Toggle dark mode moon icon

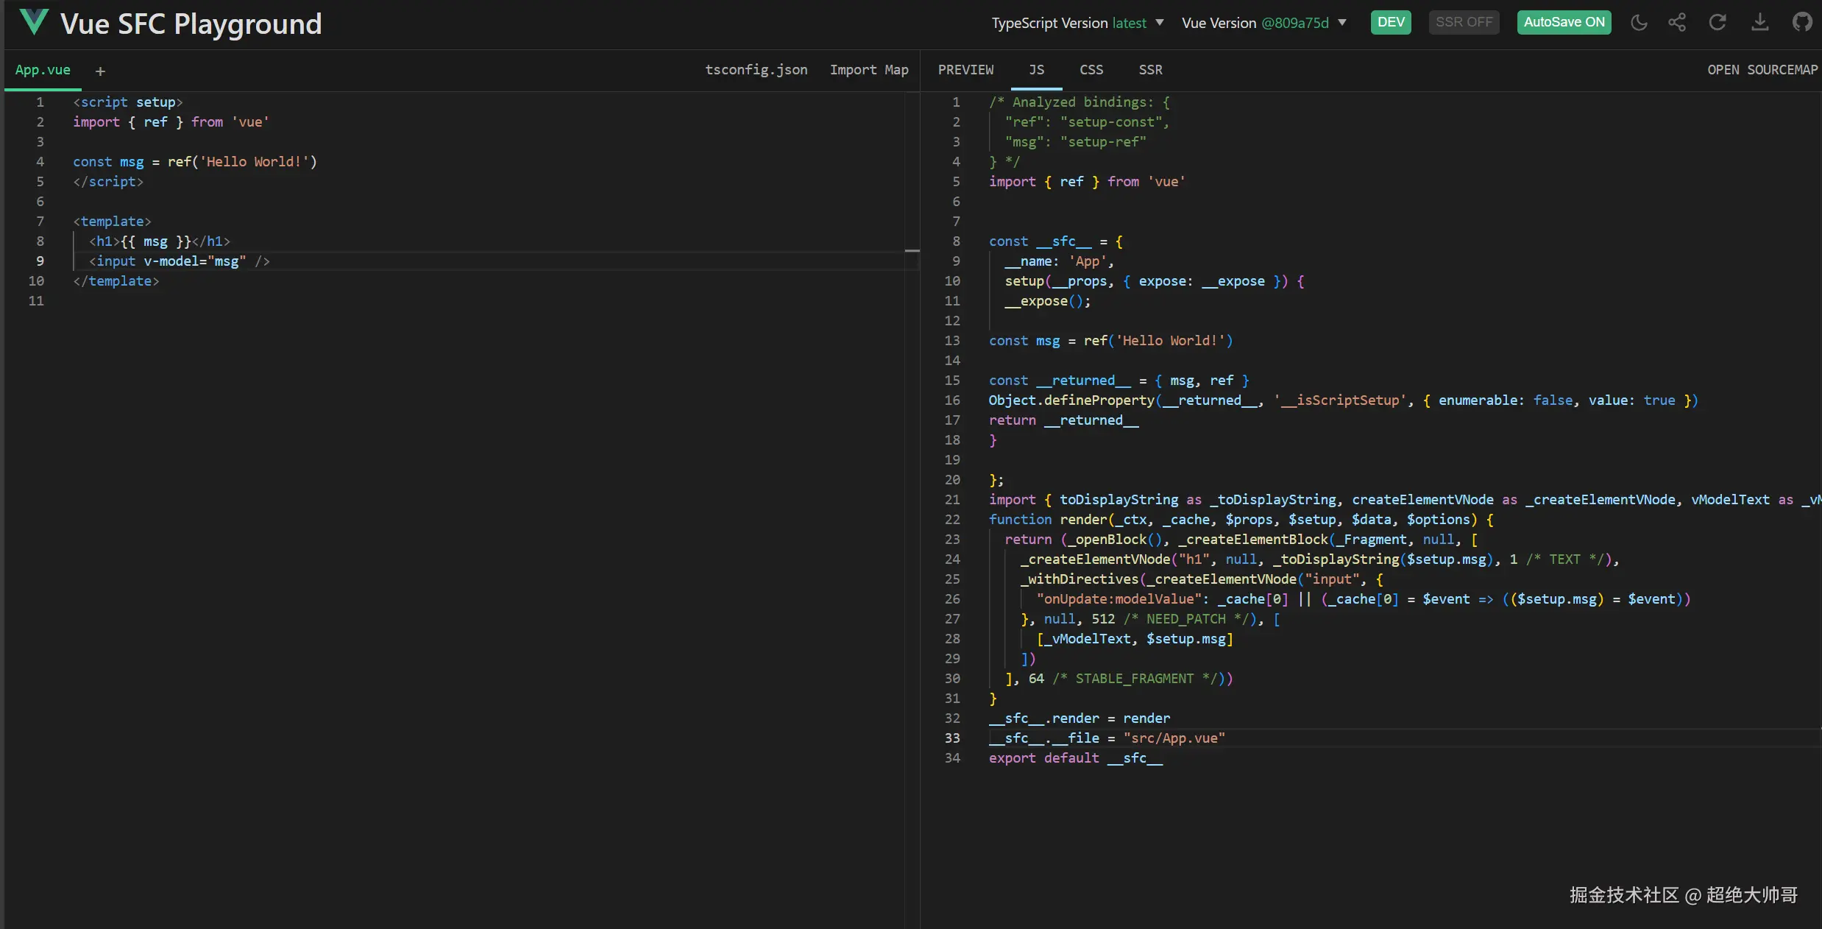pyautogui.click(x=1639, y=23)
